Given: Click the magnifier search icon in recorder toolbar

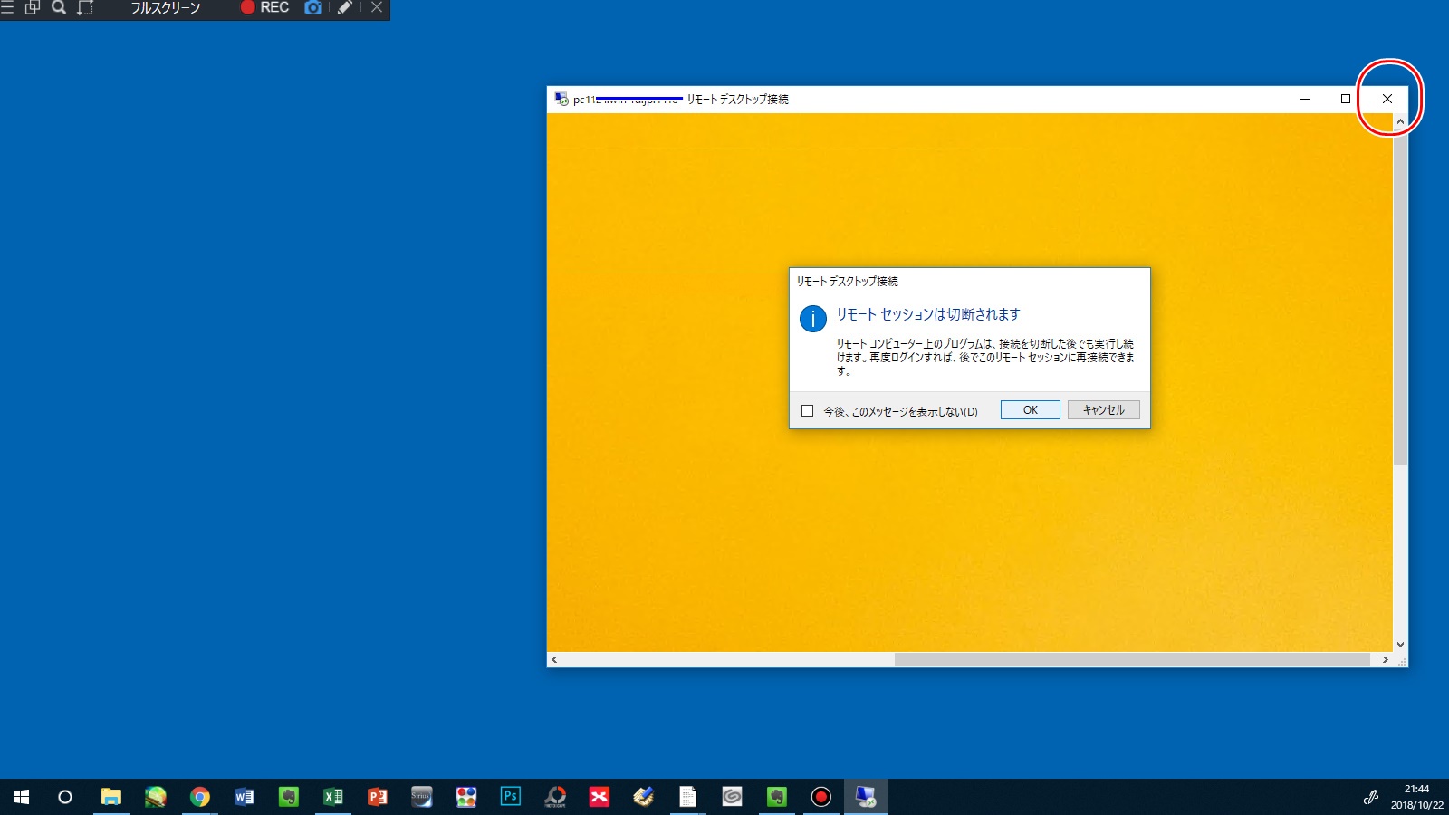Looking at the screenshot, I should click(x=59, y=8).
